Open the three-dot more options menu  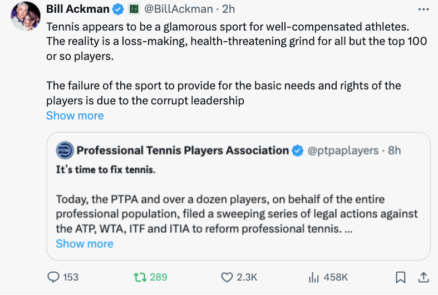pyautogui.click(x=423, y=8)
